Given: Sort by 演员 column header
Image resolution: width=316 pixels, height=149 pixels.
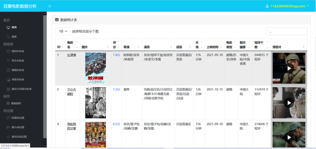Looking at the screenshot, I should coord(158,45).
